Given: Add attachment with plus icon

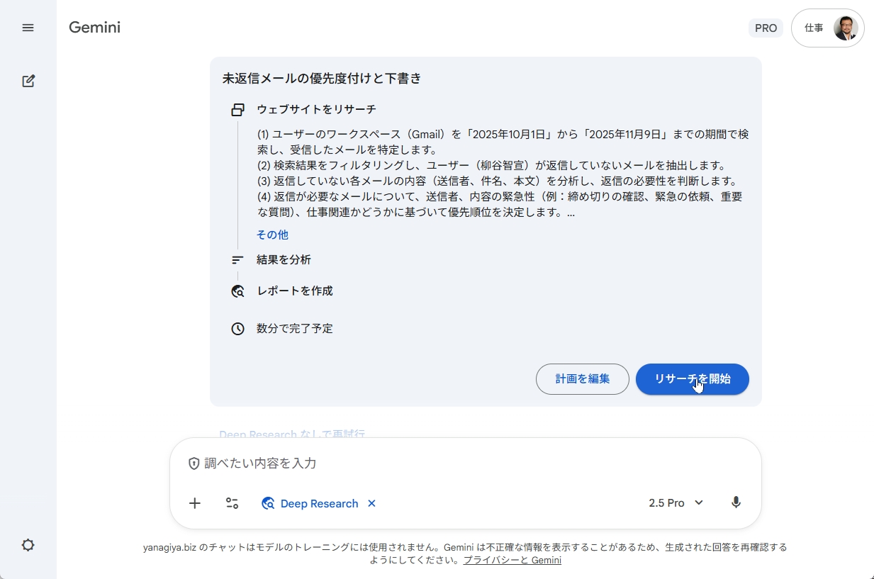Looking at the screenshot, I should click(195, 503).
